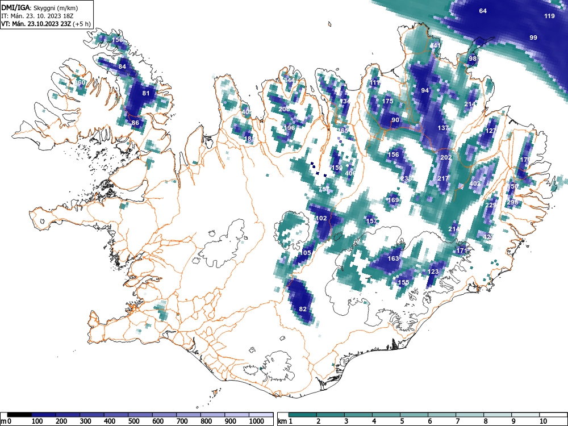Click the visibility value '84' in the Westfjords

(123, 66)
